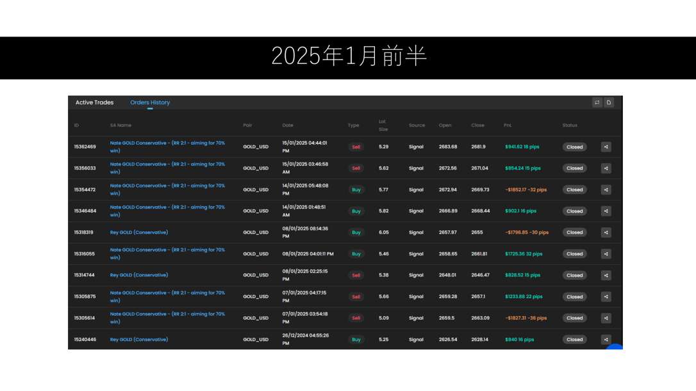Switch to the Active Trades tab

94,102
